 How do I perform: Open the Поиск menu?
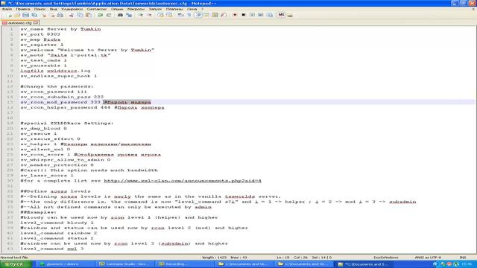pyautogui.click(x=40, y=9)
